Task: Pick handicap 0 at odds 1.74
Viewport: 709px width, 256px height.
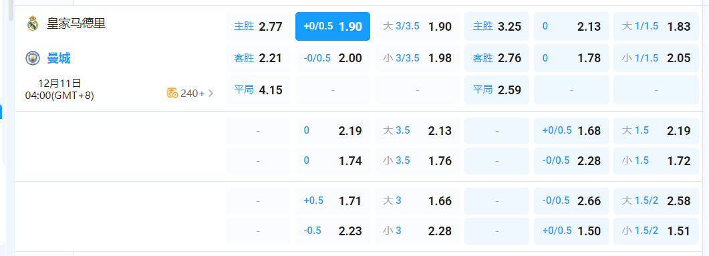Action: [333, 160]
